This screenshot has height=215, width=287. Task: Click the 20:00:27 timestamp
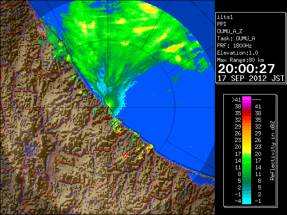click(x=246, y=69)
